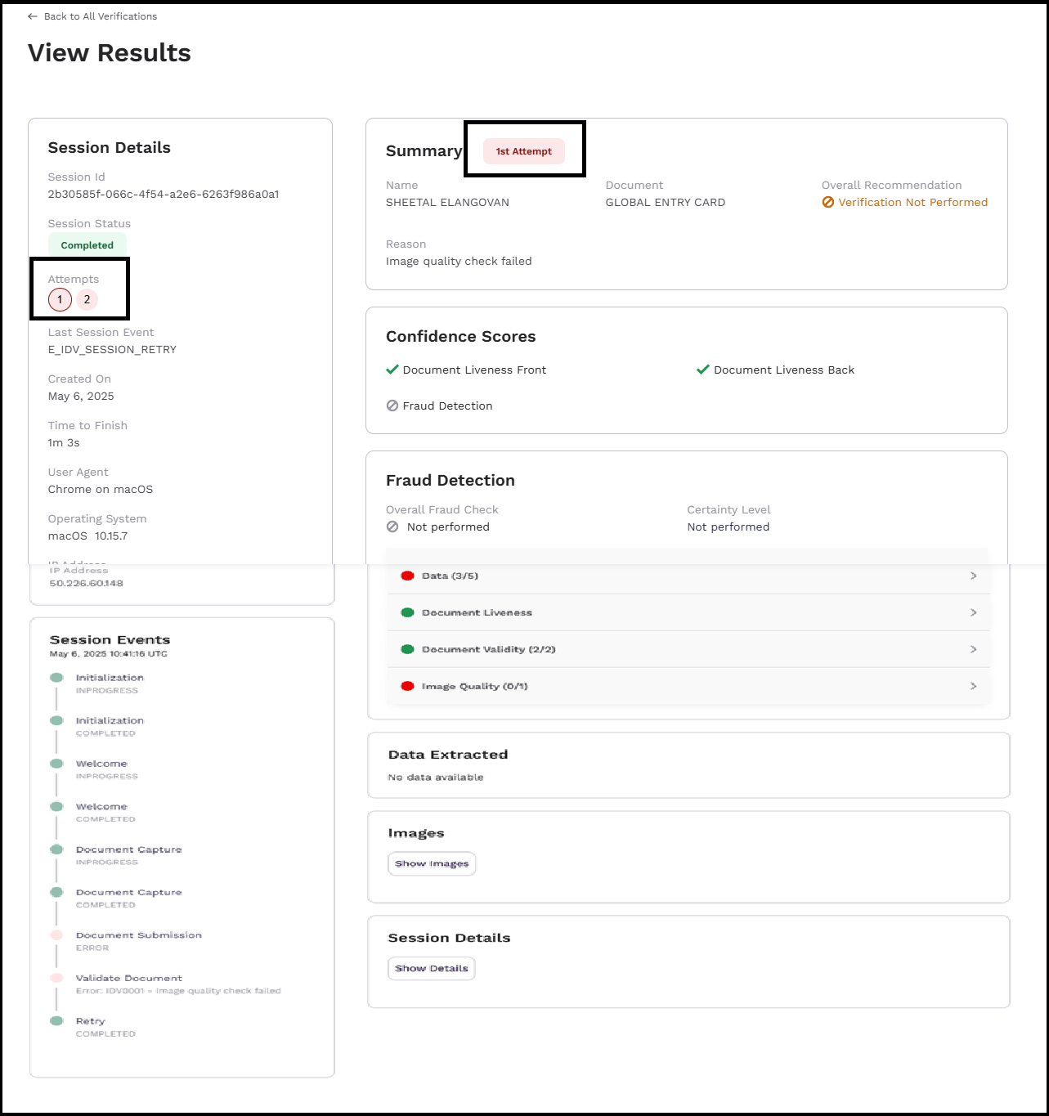Click the Validate Document error event marker

click(56, 978)
